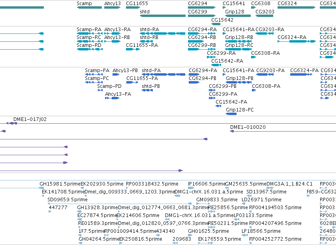Select the CG11655 gene label
The height and width of the screenshot is (245, 336).
coord(137,4)
